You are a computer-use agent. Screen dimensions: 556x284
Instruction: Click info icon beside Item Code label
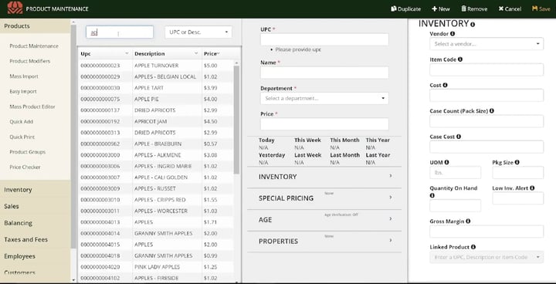click(x=460, y=59)
